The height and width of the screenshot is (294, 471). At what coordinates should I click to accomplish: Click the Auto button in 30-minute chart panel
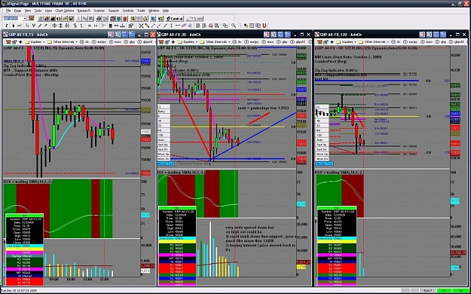click(x=164, y=139)
